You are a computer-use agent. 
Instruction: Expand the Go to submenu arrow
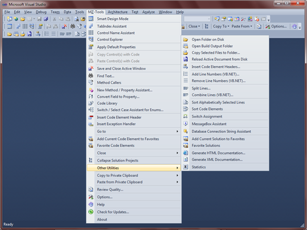(x=177, y=132)
